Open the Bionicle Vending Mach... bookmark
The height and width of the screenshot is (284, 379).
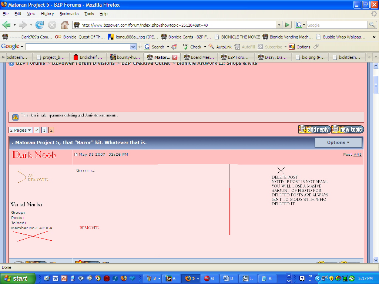point(288,37)
